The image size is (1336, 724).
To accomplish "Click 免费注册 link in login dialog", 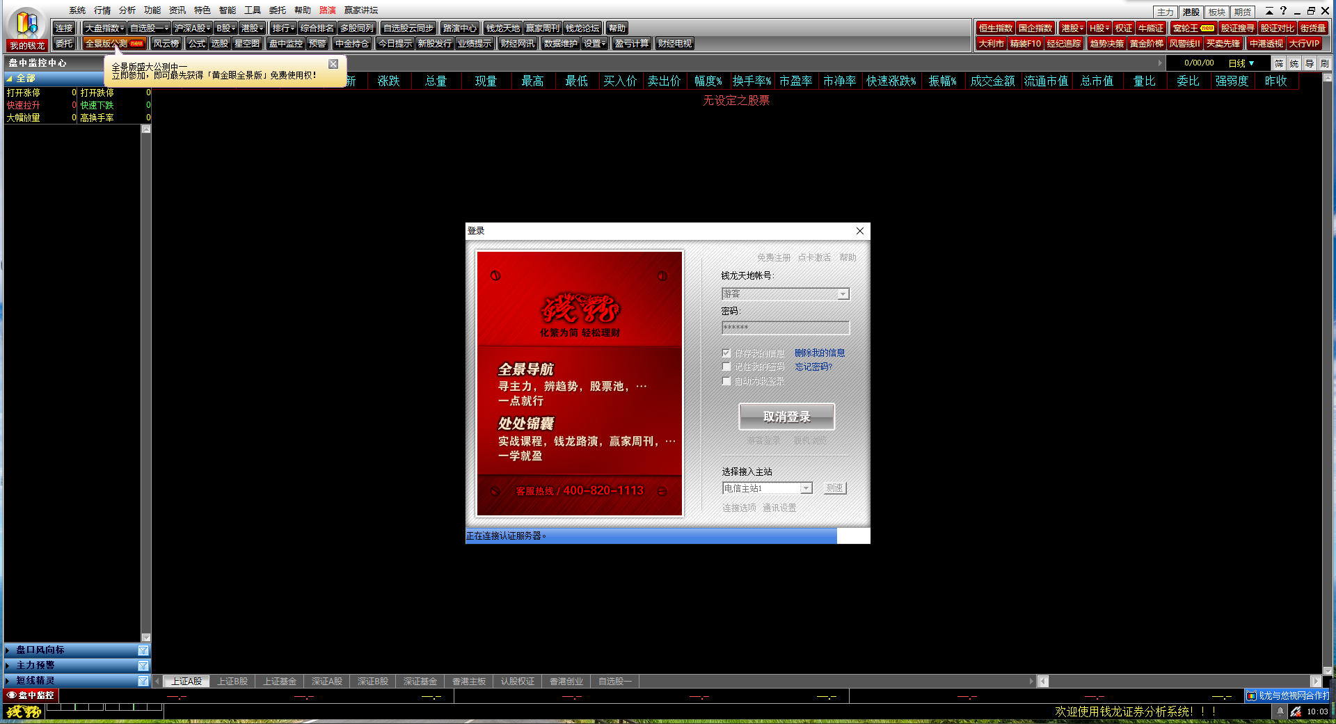I will [x=774, y=257].
